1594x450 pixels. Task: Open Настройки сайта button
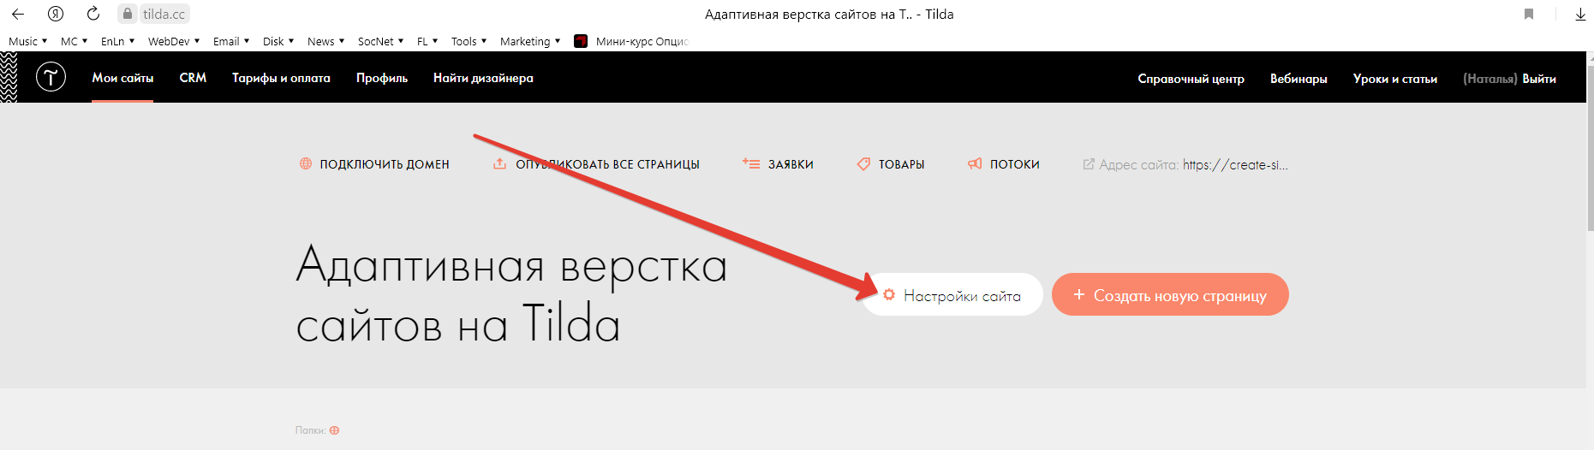(952, 294)
